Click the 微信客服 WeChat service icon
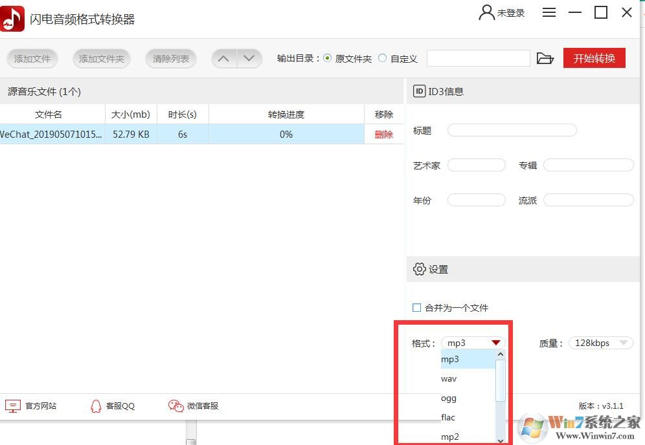This screenshot has width=645, height=445. click(175, 406)
